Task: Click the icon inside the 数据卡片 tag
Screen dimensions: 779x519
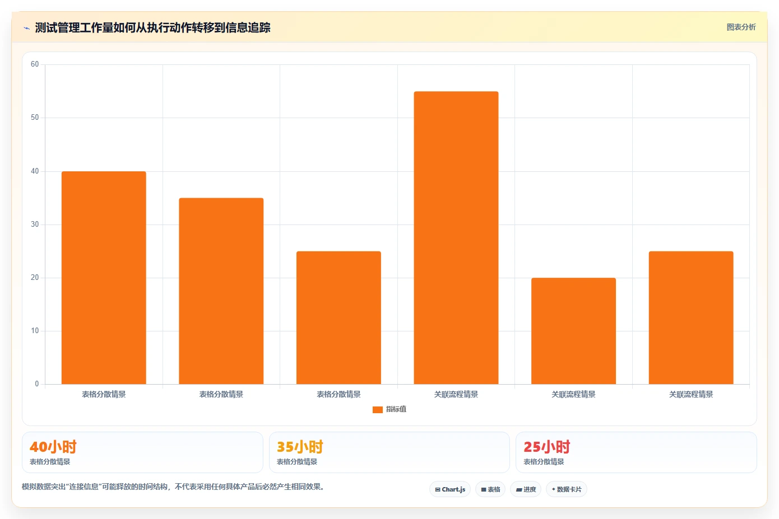Action: tap(554, 489)
